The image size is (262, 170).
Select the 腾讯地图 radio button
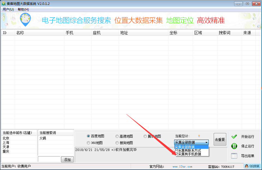click(x=145, y=136)
